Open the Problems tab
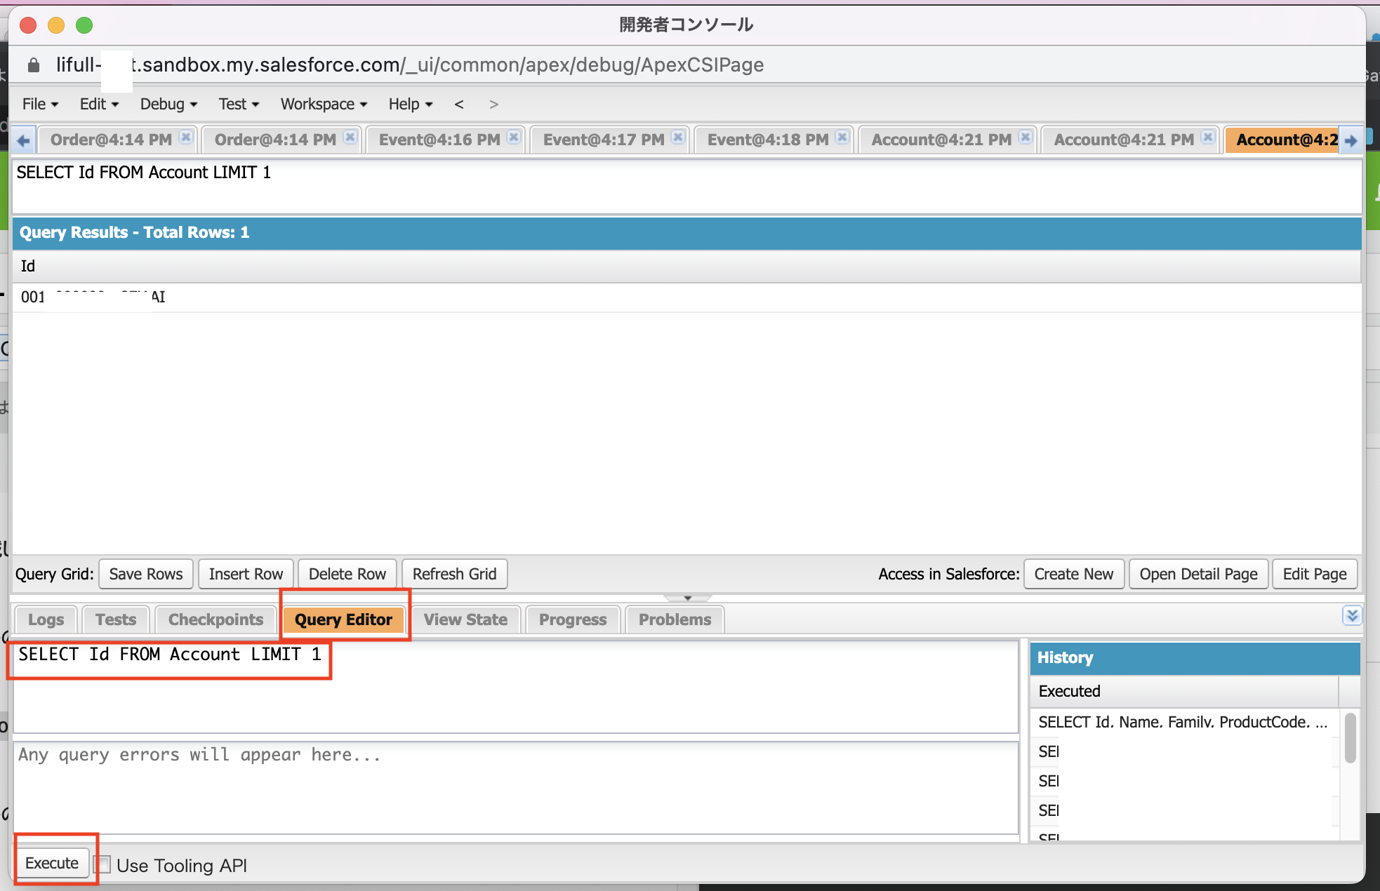The image size is (1380, 891). pos(675,620)
